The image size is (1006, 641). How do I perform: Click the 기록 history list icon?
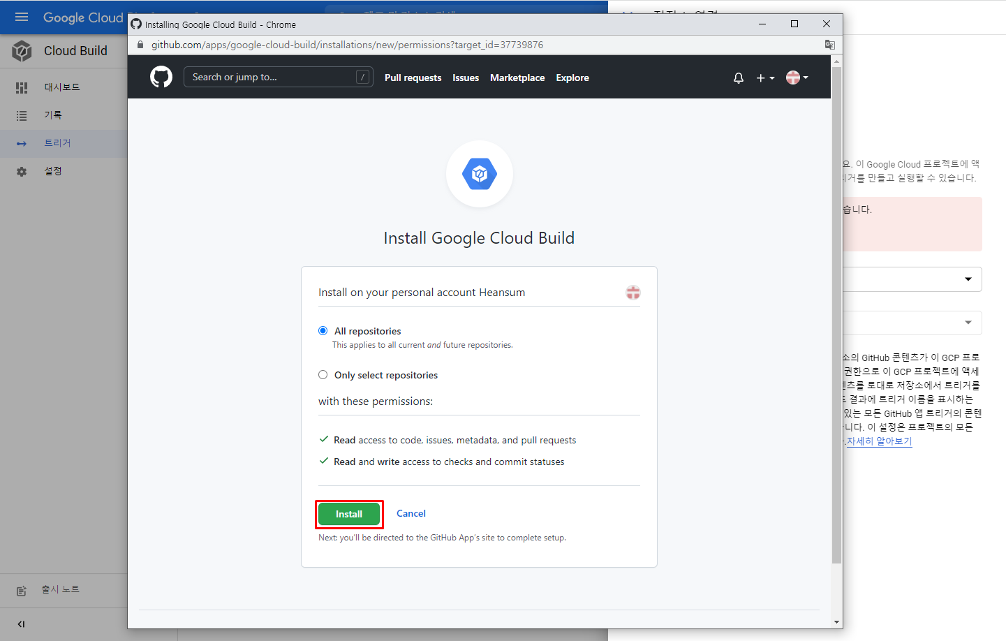pyautogui.click(x=22, y=115)
